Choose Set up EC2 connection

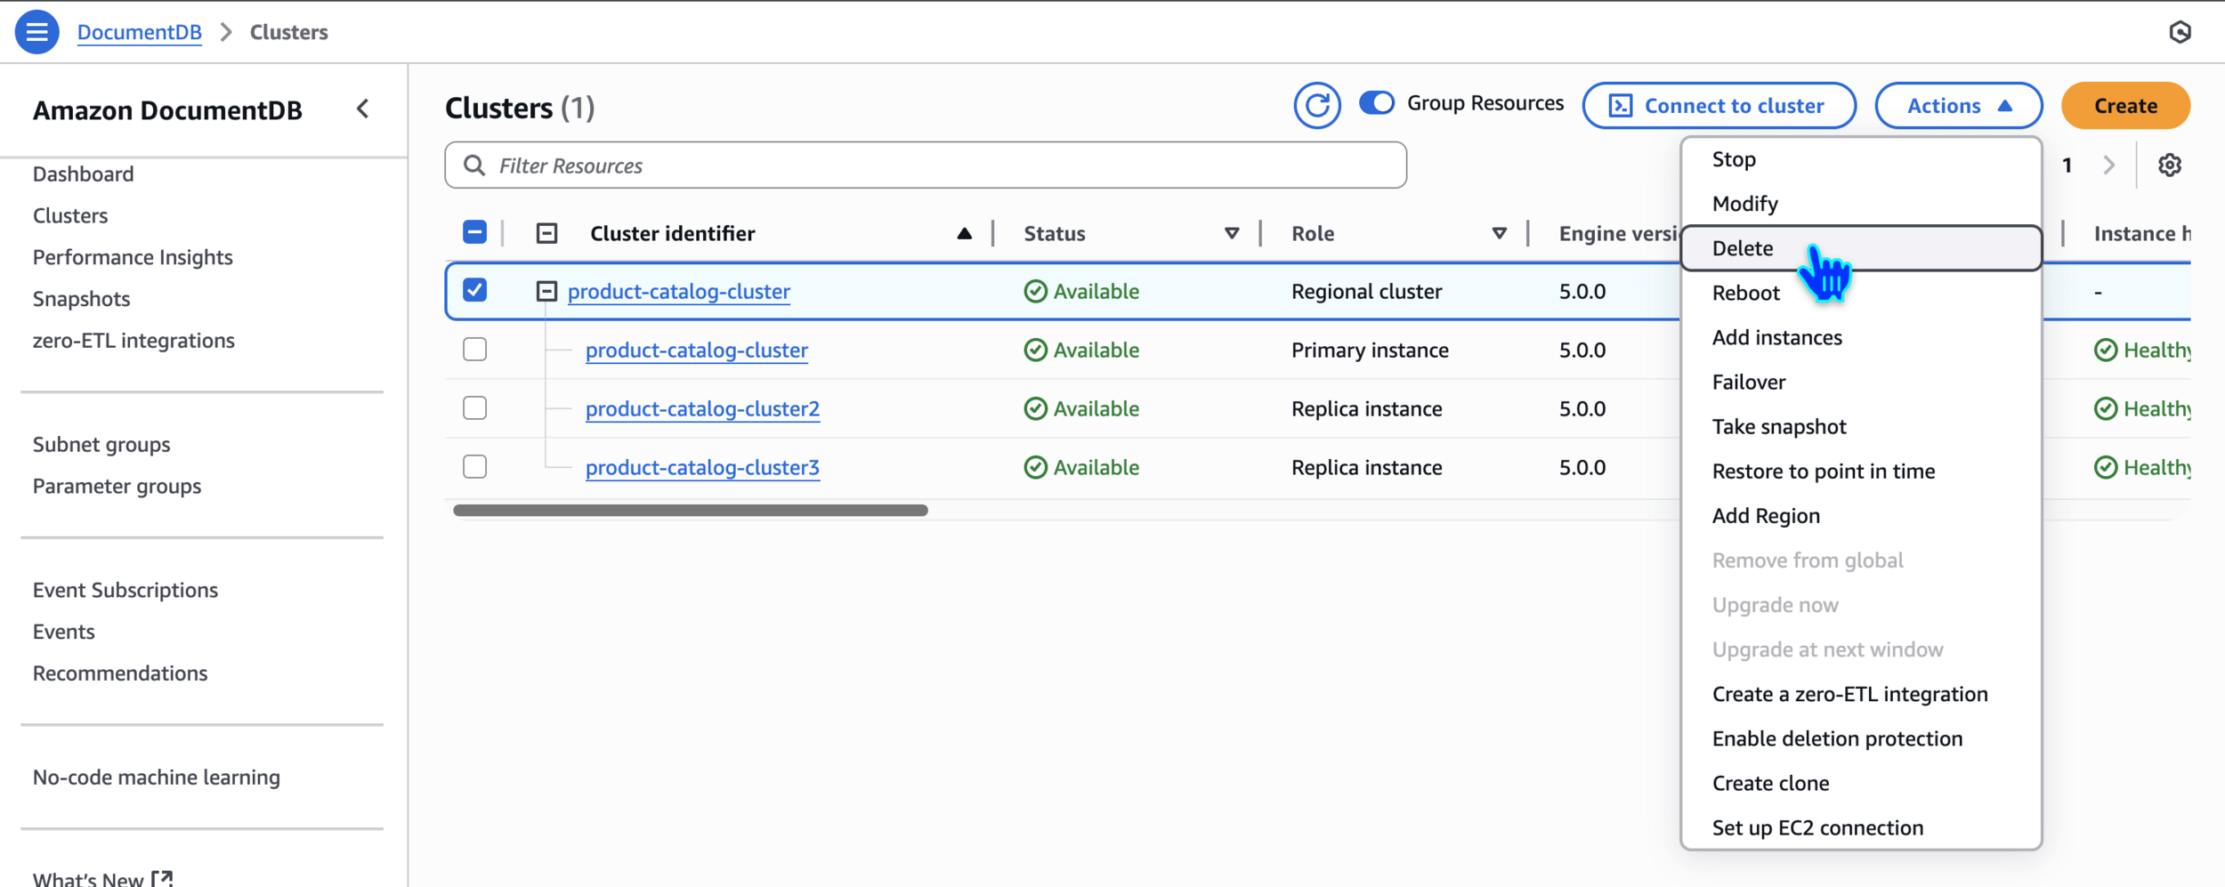pos(1861,827)
